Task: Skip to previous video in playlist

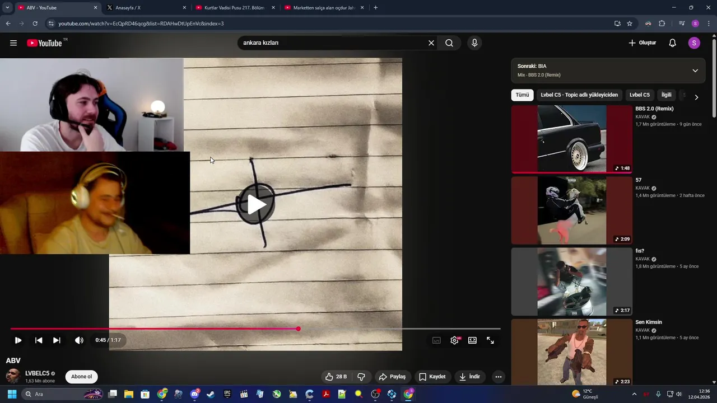Action: pyautogui.click(x=39, y=340)
